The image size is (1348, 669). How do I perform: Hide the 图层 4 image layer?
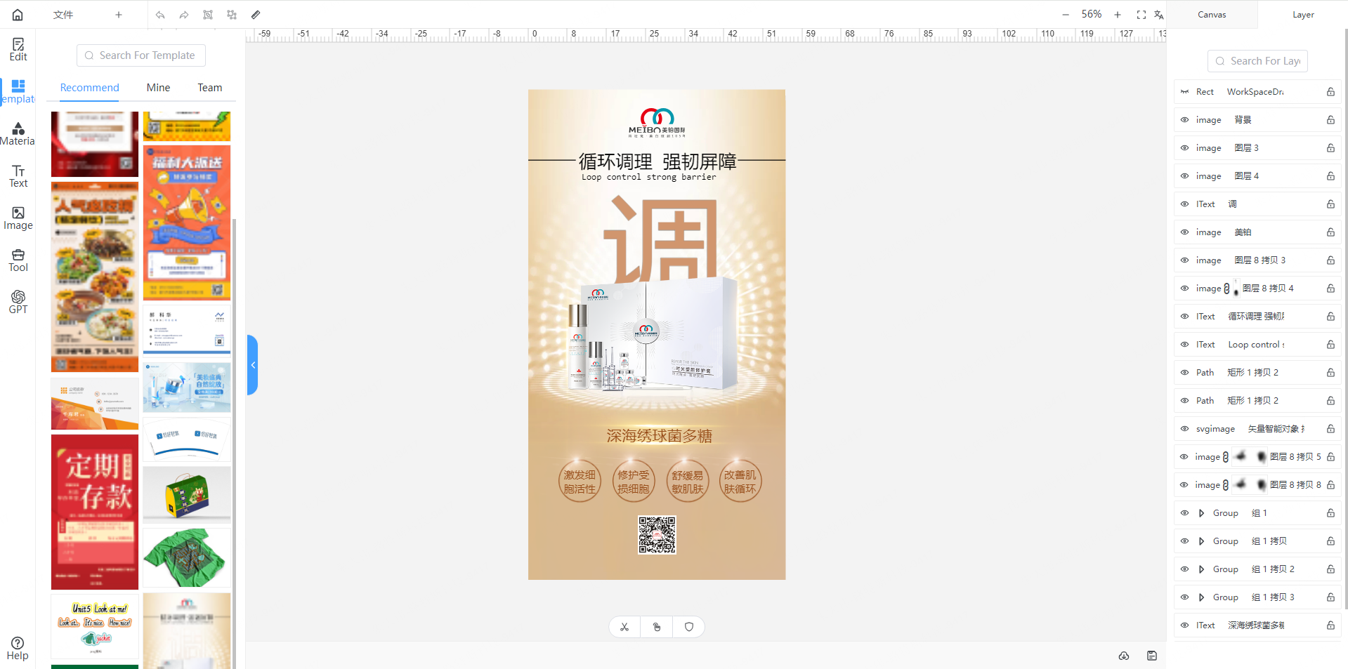(x=1185, y=176)
